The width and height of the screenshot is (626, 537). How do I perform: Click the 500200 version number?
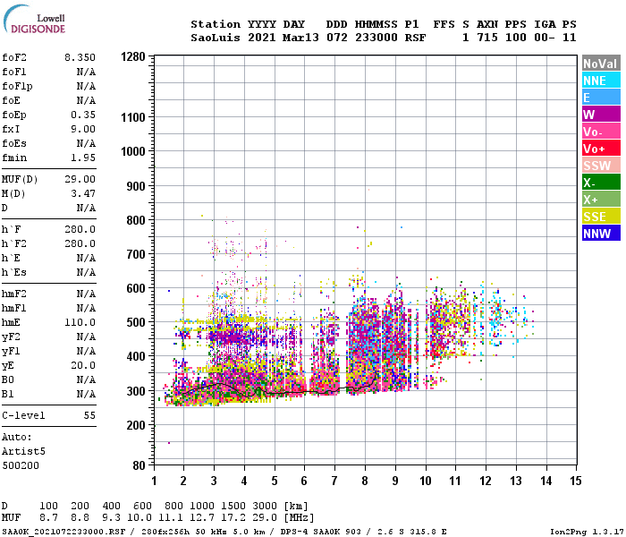tap(21, 466)
